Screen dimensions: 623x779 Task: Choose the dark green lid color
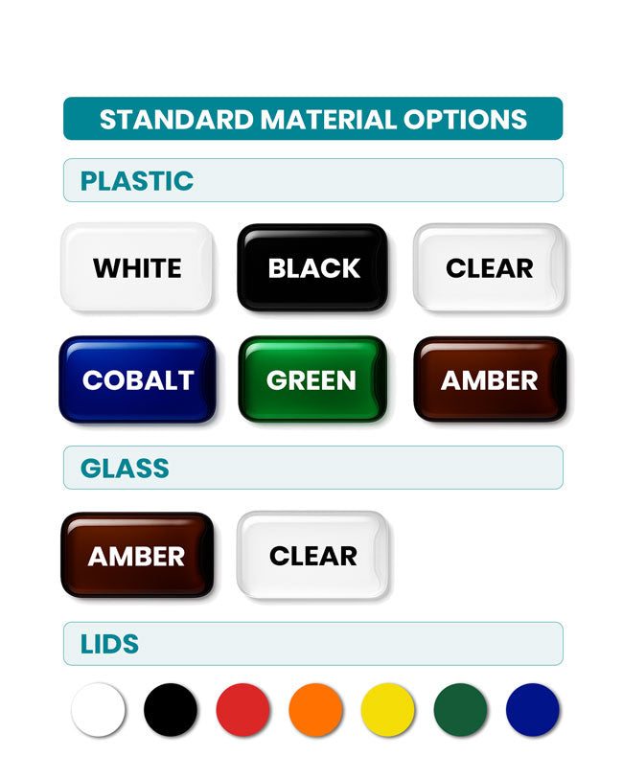[x=460, y=710]
